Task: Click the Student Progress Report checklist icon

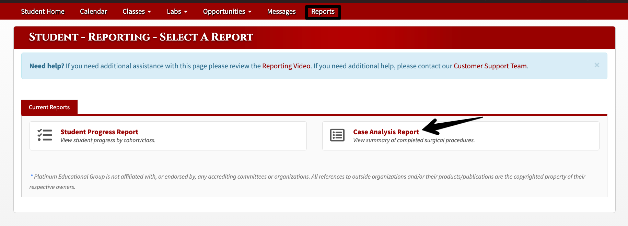Action: (45, 135)
